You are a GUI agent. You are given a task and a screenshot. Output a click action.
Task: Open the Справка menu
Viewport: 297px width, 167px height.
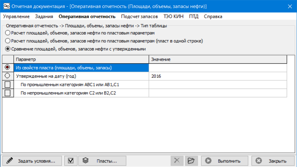coord(213,16)
